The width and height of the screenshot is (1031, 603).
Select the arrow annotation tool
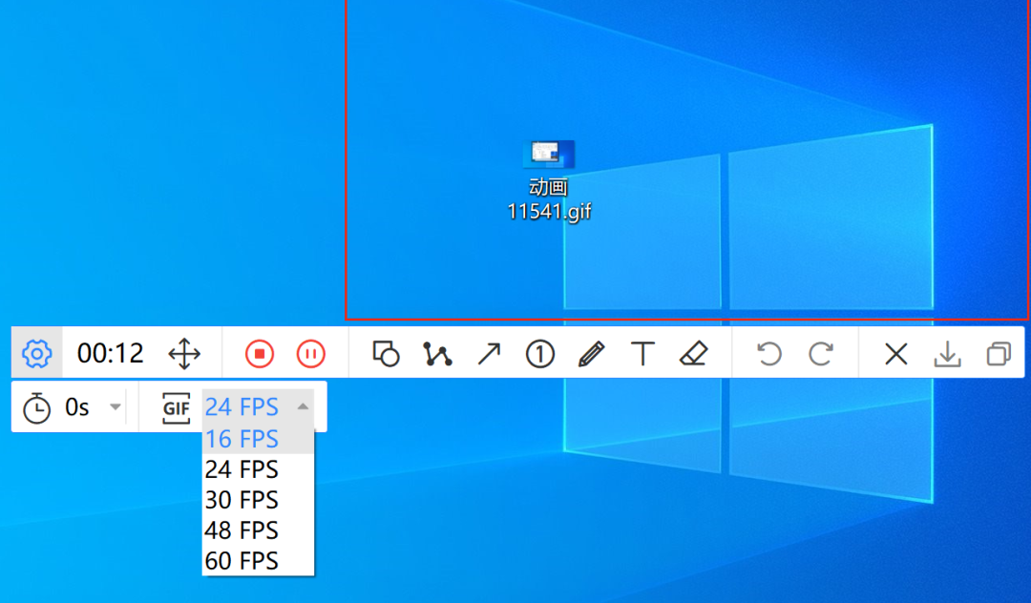click(x=488, y=353)
